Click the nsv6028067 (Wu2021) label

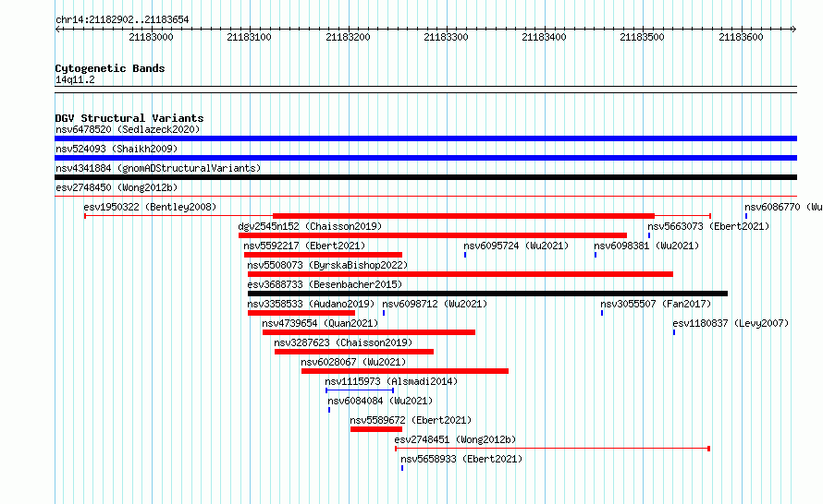coord(353,362)
